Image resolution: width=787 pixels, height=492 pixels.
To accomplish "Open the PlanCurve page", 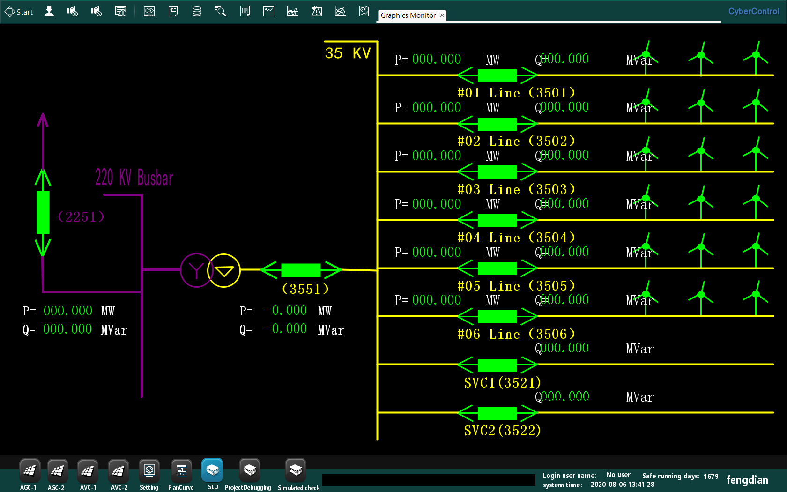I will [181, 471].
